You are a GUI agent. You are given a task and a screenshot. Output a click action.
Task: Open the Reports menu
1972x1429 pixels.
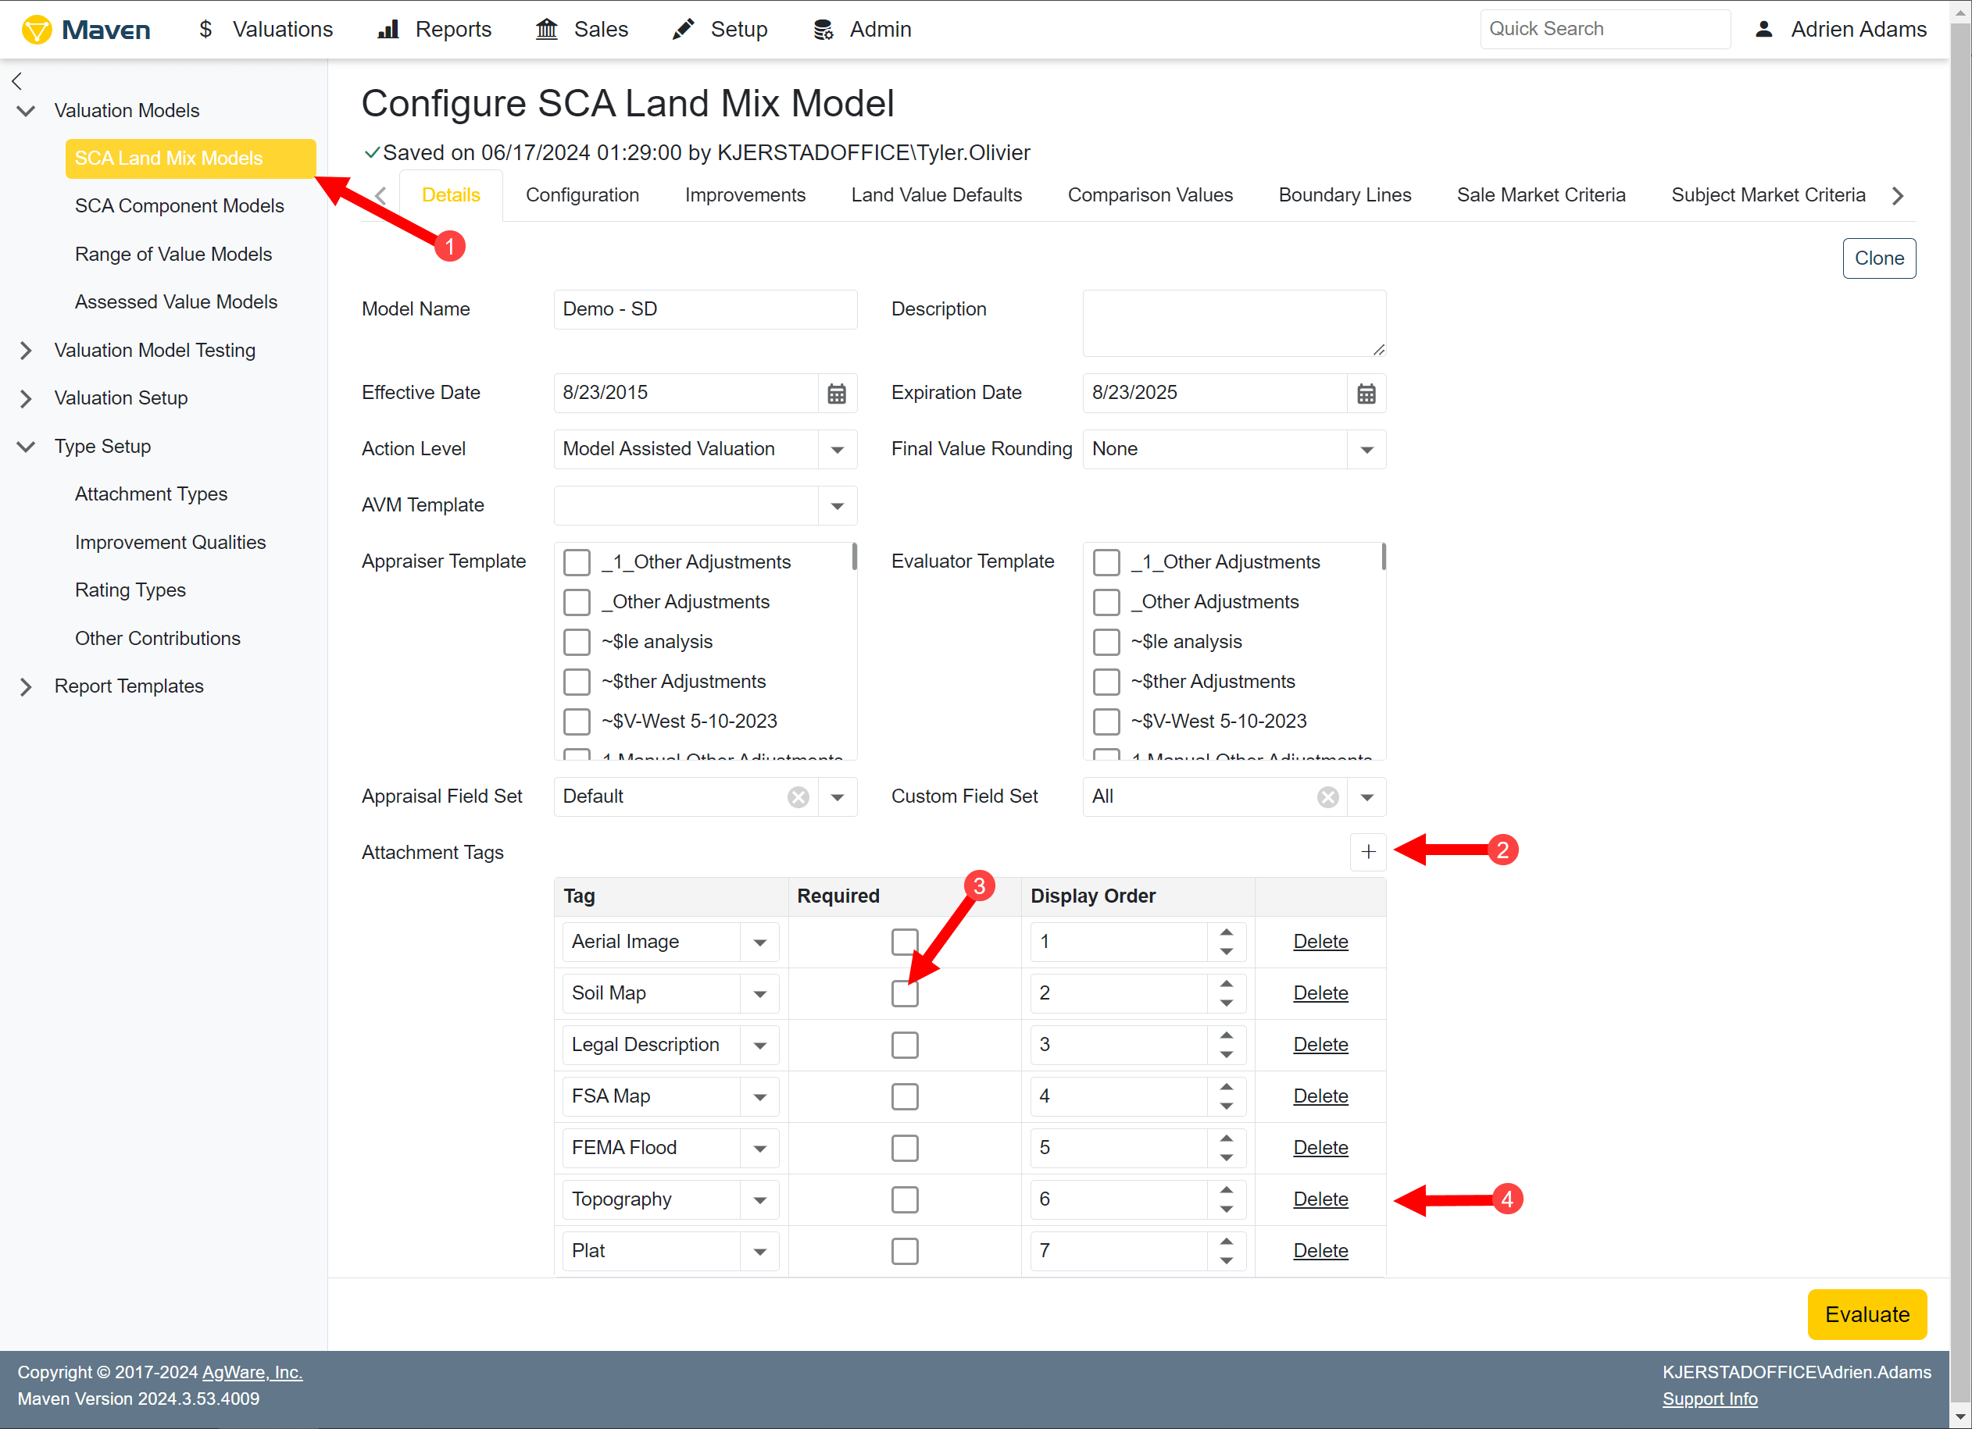click(434, 30)
